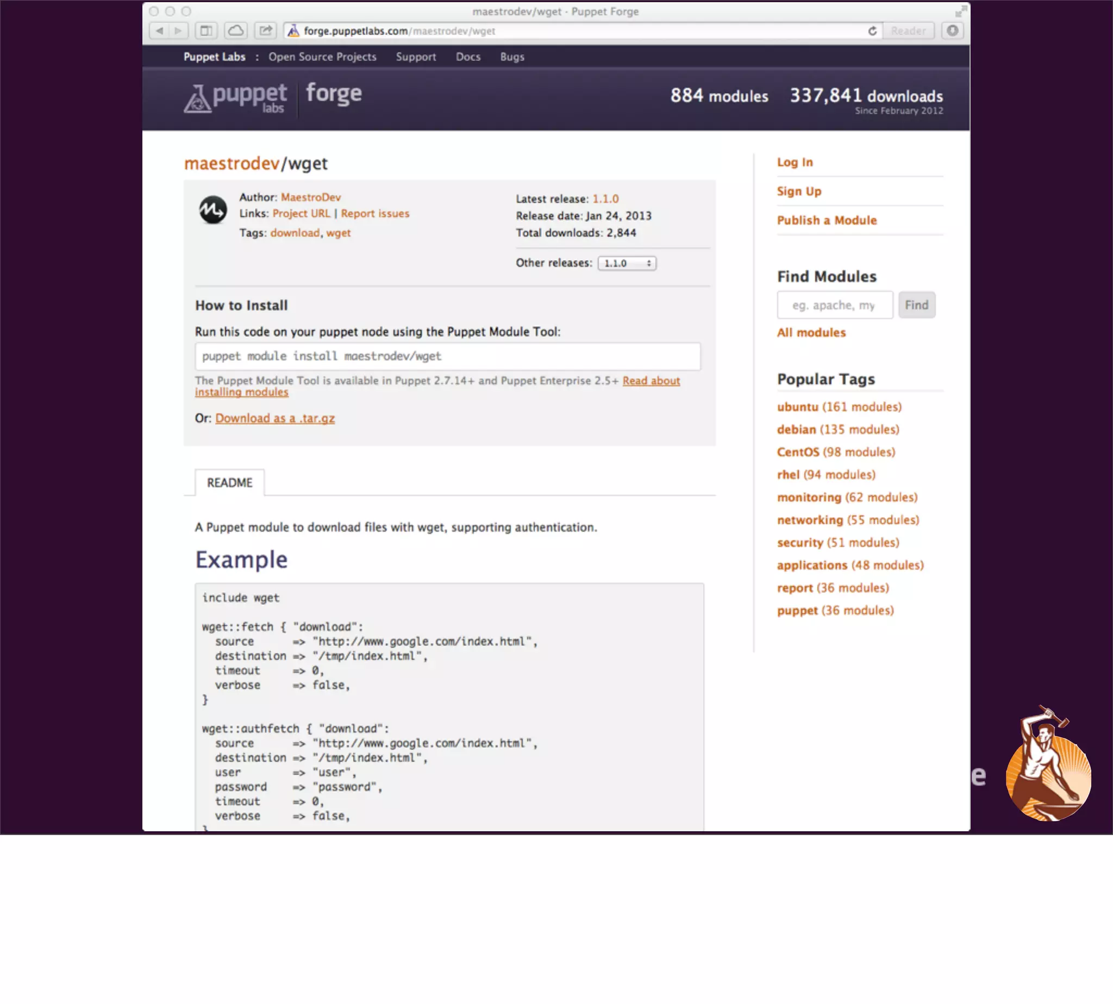Click the Reader button in address bar
This screenshot has height=1004, width=1113.
(908, 31)
